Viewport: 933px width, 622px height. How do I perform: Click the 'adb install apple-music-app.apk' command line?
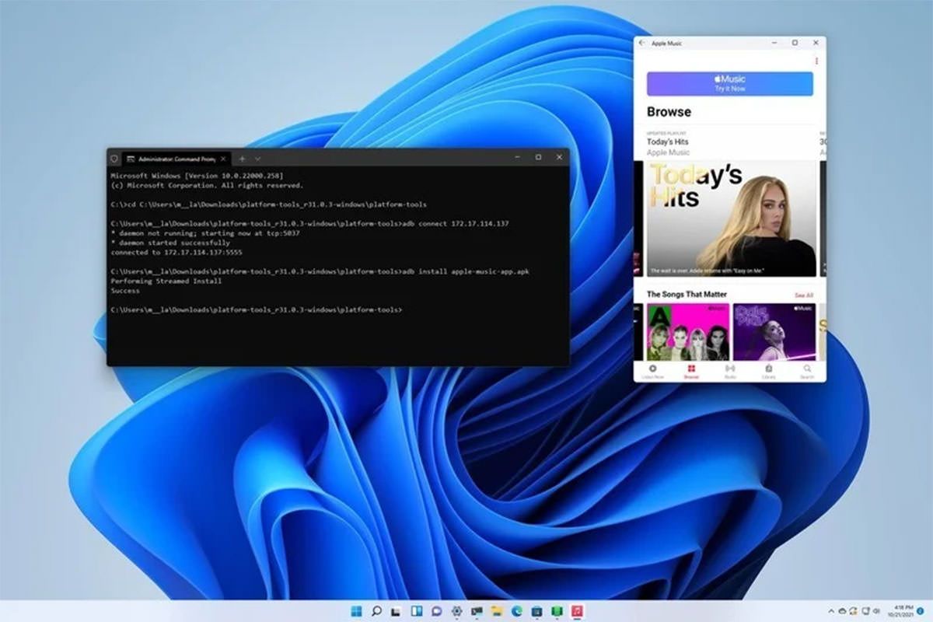(321, 271)
